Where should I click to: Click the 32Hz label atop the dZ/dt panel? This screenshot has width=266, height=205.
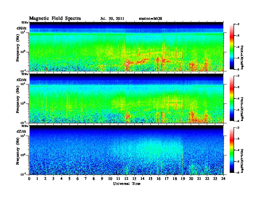coord(25,126)
